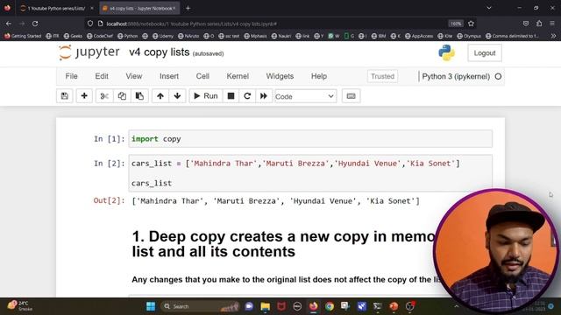This screenshot has height=315, width=561.
Task: Open the Widgets menu
Action: (280, 76)
